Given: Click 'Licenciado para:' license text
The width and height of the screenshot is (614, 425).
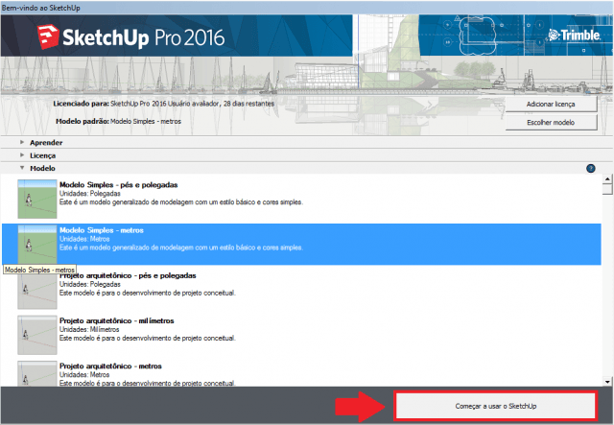Looking at the screenshot, I should tap(164, 104).
